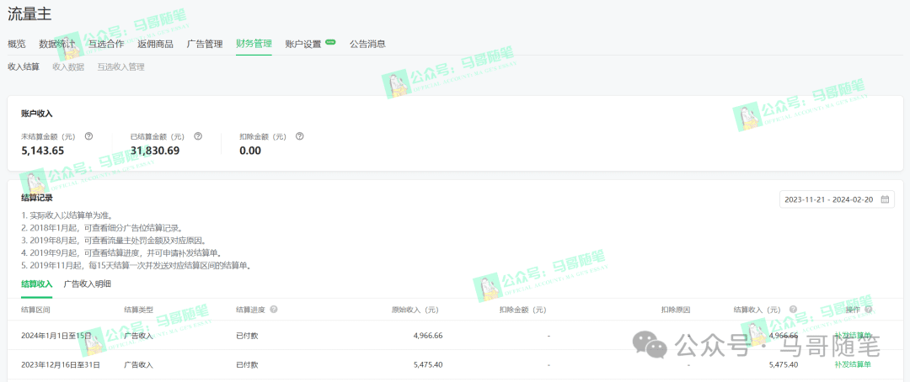Click help icon next to 未结算金额
This screenshot has width=910, height=382.
(88, 136)
